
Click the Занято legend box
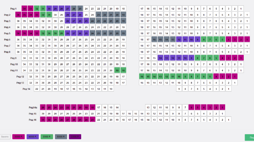pos(5,136)
